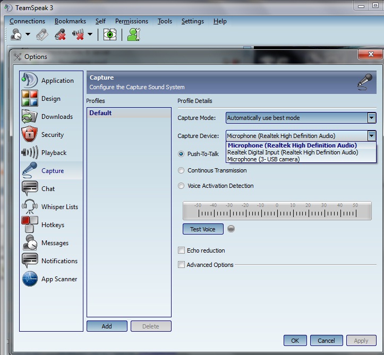The height and width of the screenshot is (355, 384).
Task: Open the Application options icon
Action: coord(30,80)
